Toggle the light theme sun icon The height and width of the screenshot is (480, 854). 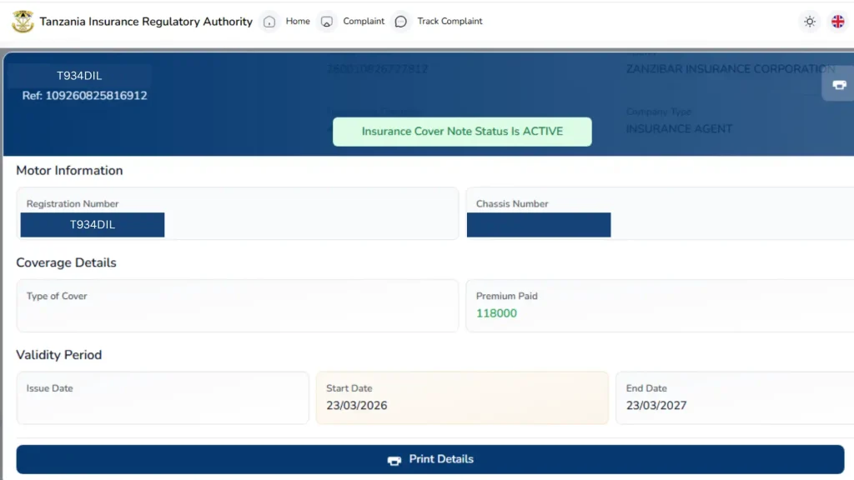tap(809, 22)
